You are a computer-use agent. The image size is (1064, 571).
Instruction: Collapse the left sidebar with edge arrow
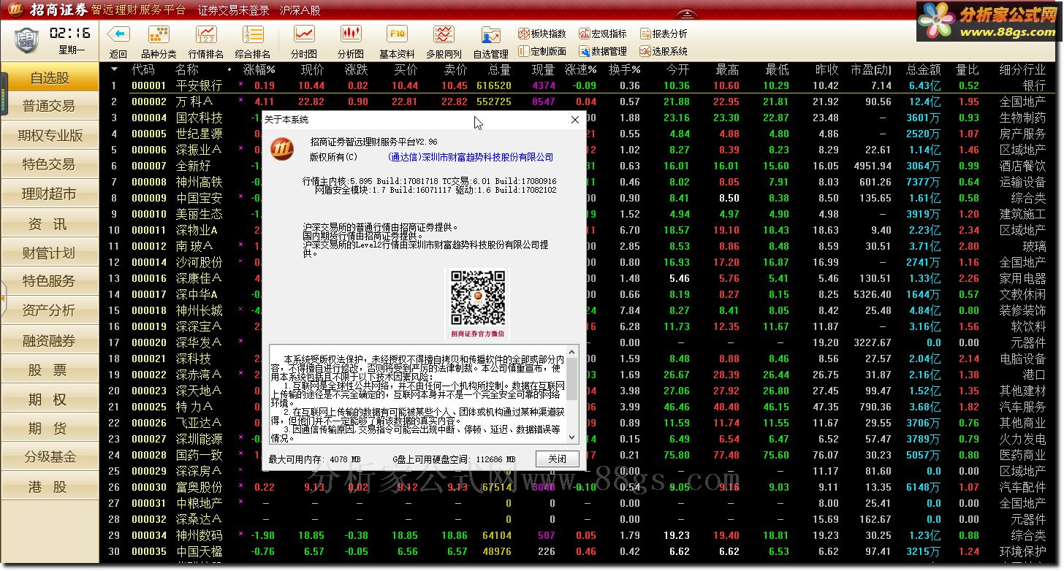3,298
